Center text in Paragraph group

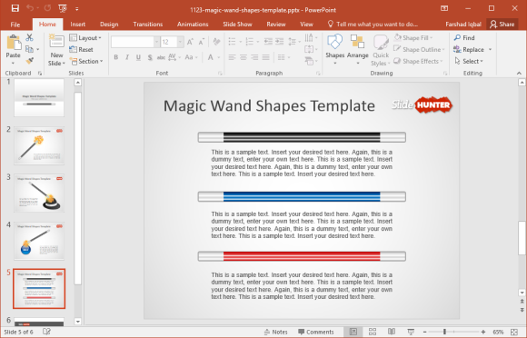(x=244, y=57)
